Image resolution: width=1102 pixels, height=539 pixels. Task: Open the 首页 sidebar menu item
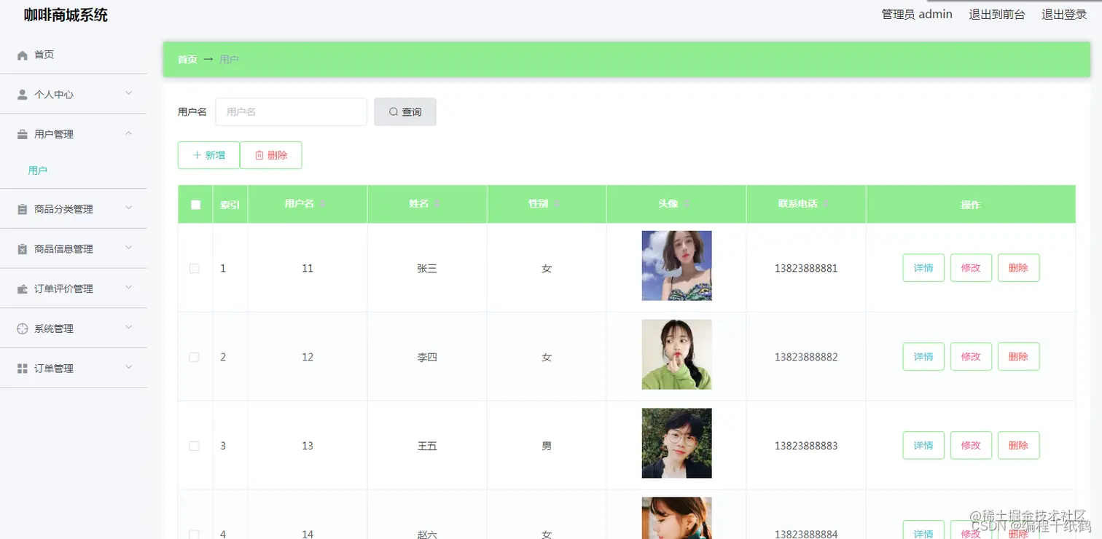[73, 55]
